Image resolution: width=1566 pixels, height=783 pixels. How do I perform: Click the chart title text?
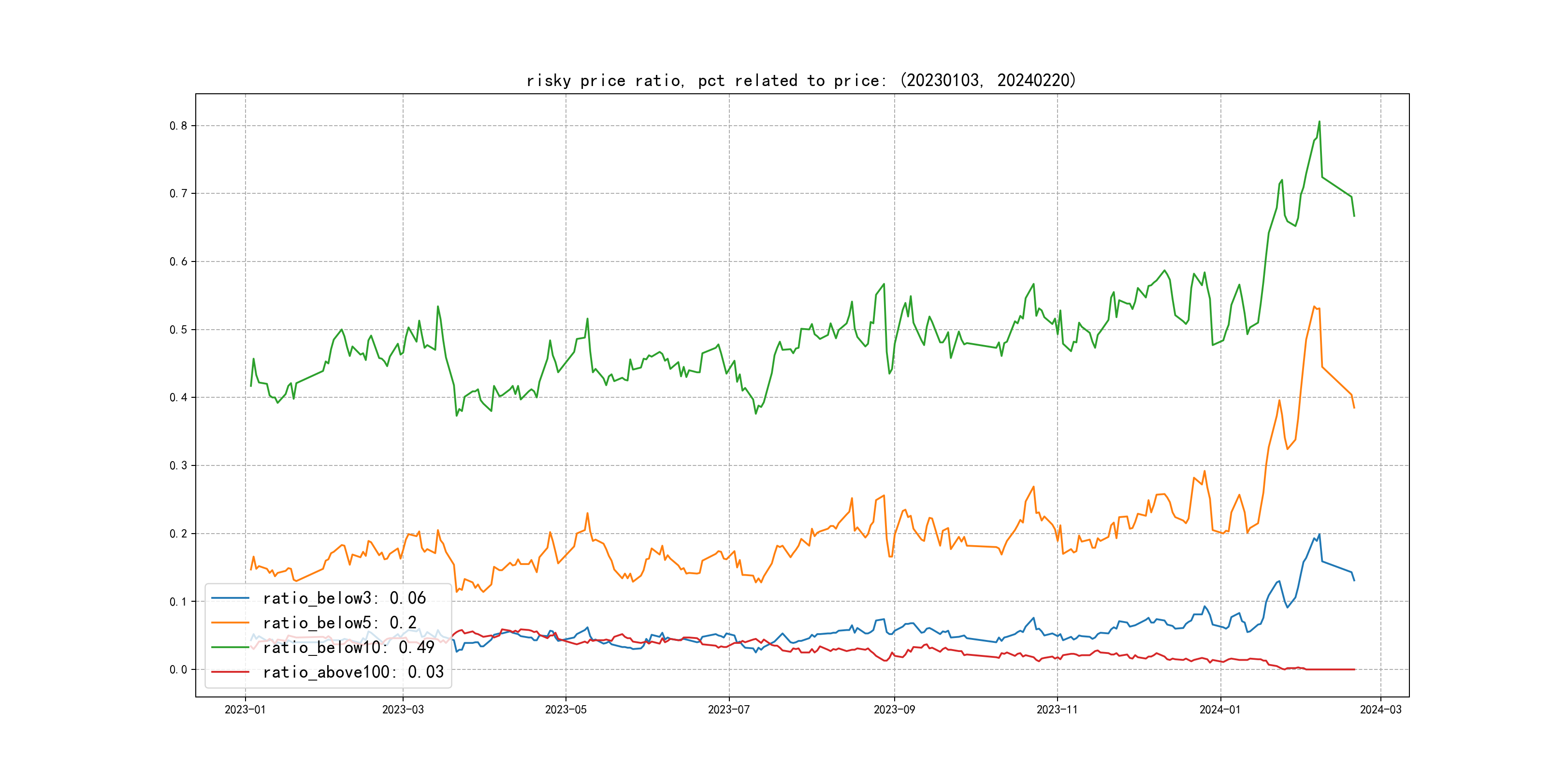click(x=800, y=80)
